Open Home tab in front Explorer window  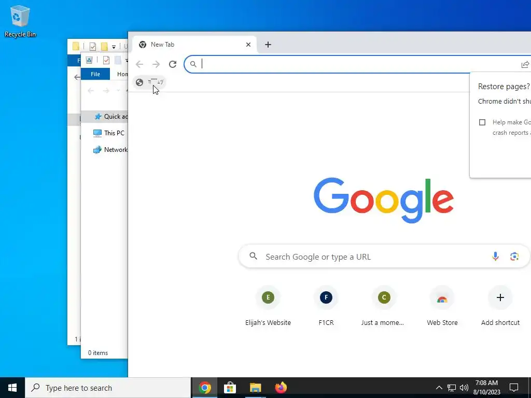122,74
